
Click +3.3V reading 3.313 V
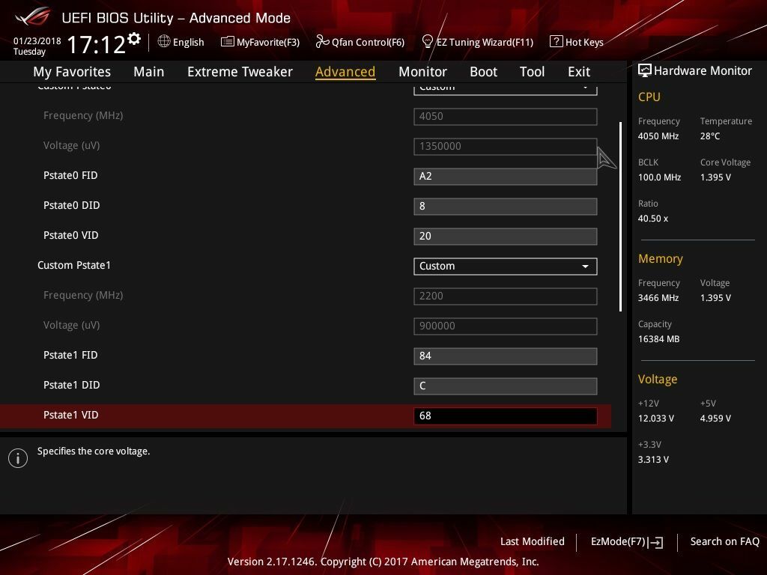[653, 460]
